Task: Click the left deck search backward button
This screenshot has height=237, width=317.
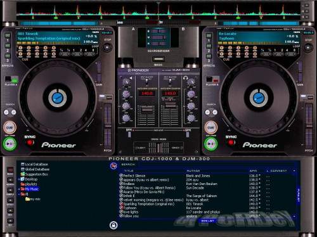Action: click(x=6, y=112)
